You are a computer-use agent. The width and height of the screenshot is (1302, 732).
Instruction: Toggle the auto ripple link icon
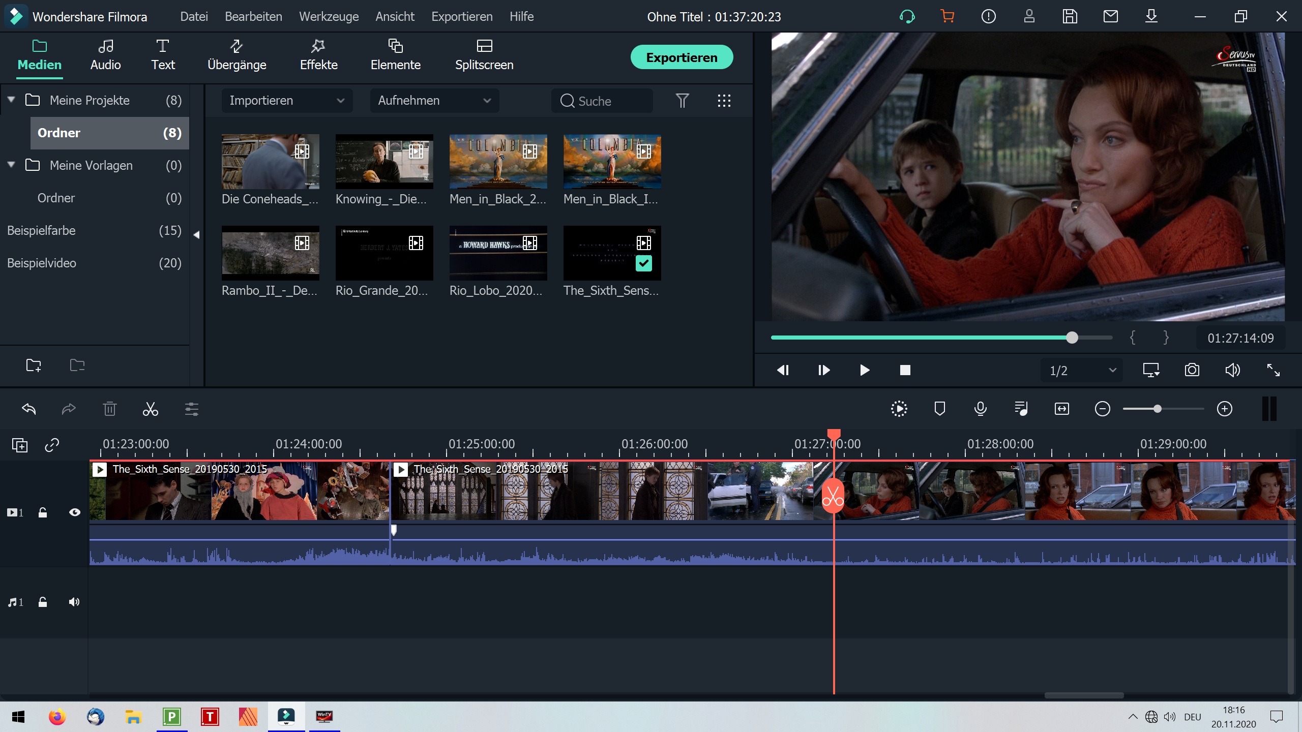[x=52, y=445]
